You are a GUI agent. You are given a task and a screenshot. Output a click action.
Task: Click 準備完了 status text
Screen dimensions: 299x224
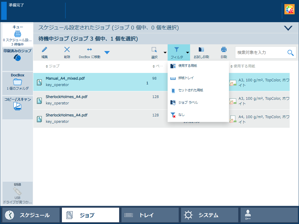coord(16,5)
